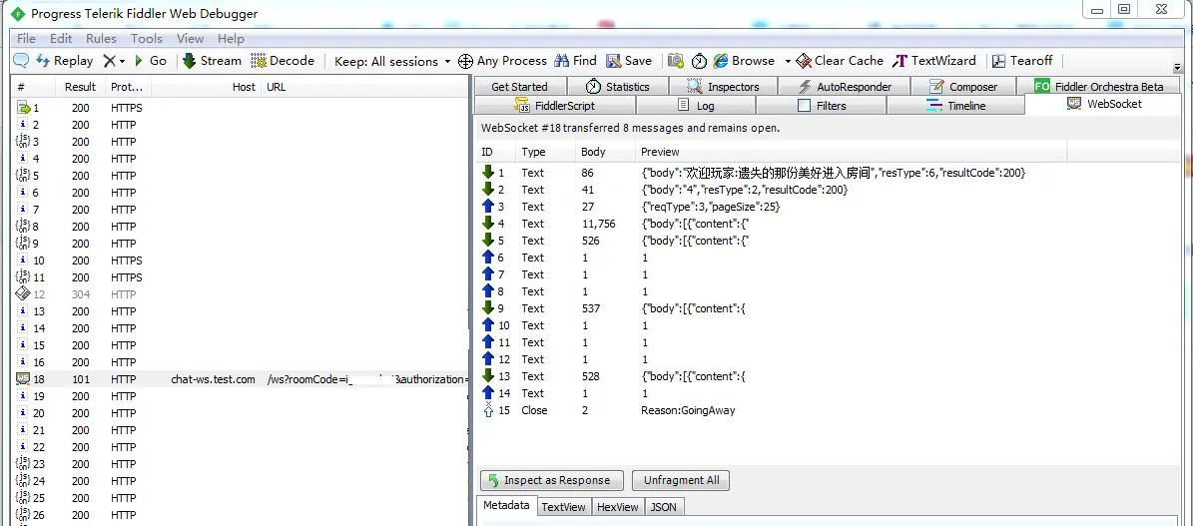Click the JS icon of session 3
This screenshot has width=1193, height=526.
(x=23, y=142)
